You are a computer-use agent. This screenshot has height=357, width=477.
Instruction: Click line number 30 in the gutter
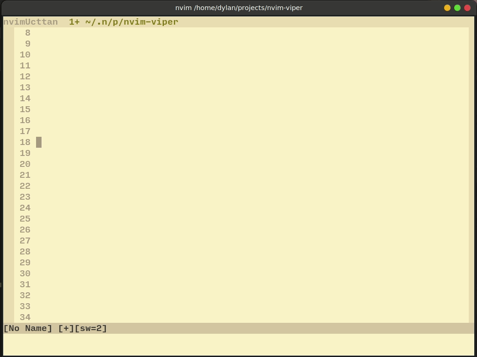pyautogui.click(x=25, y=274)
